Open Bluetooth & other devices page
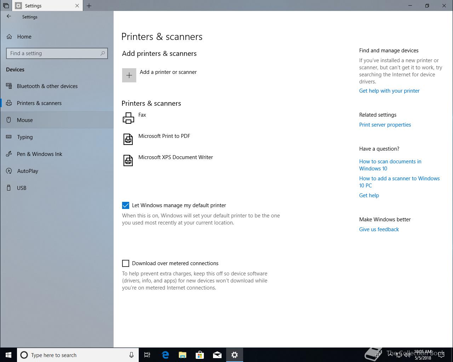 point(57,86)
